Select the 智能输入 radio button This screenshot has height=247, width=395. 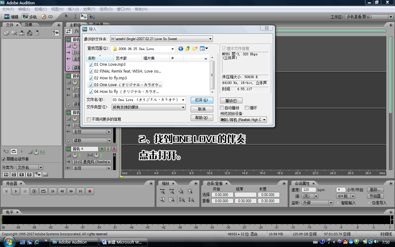[338, 203]
